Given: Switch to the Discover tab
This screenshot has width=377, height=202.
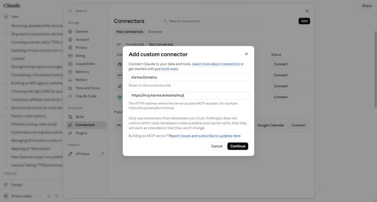Looking at the screenshot, I should point(155,32).
